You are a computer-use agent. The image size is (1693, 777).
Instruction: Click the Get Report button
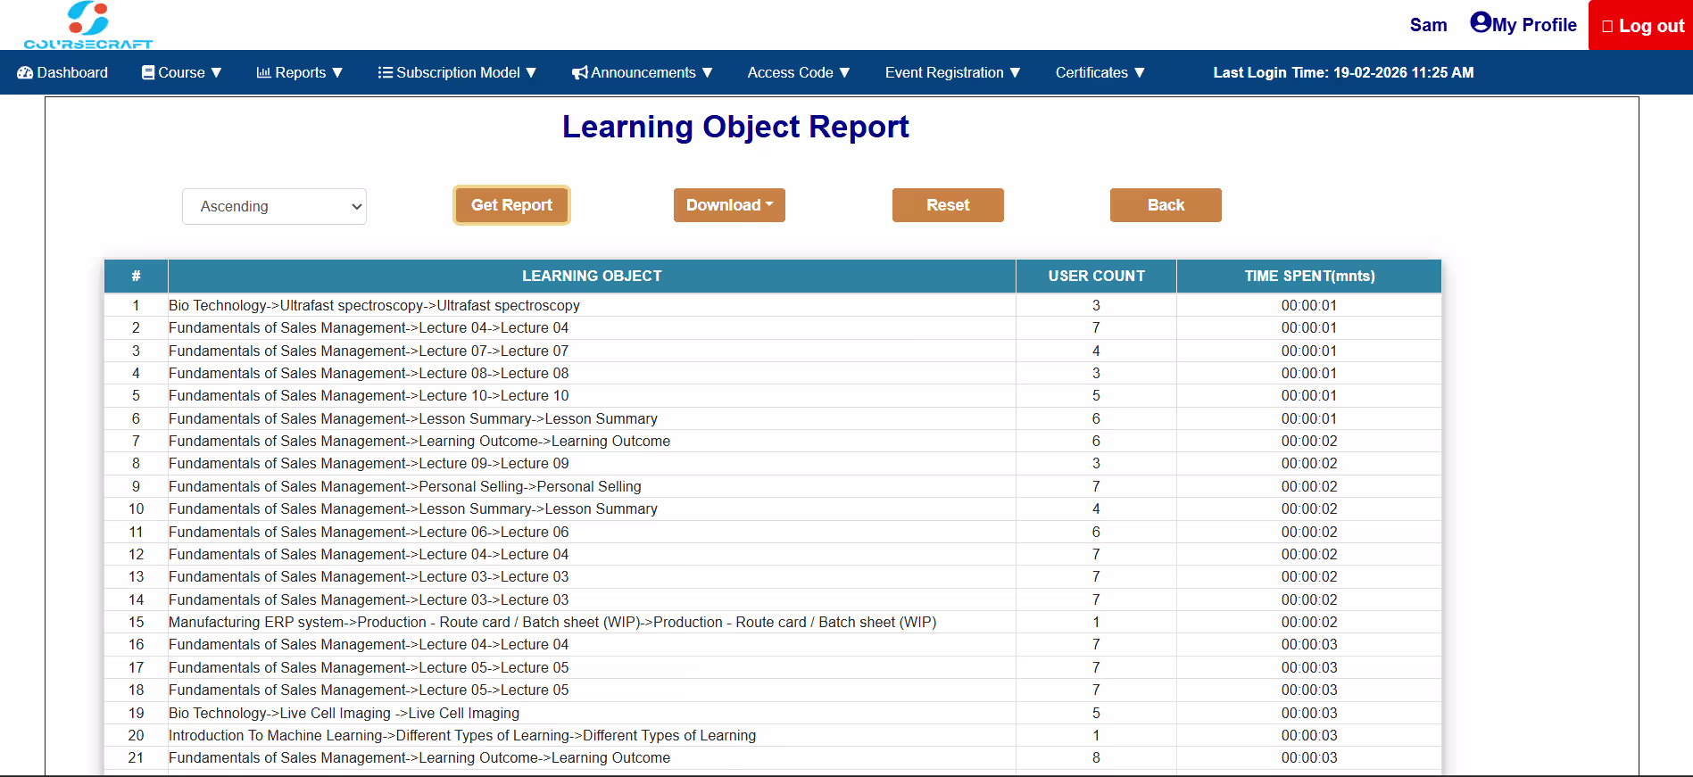[511, 205]
